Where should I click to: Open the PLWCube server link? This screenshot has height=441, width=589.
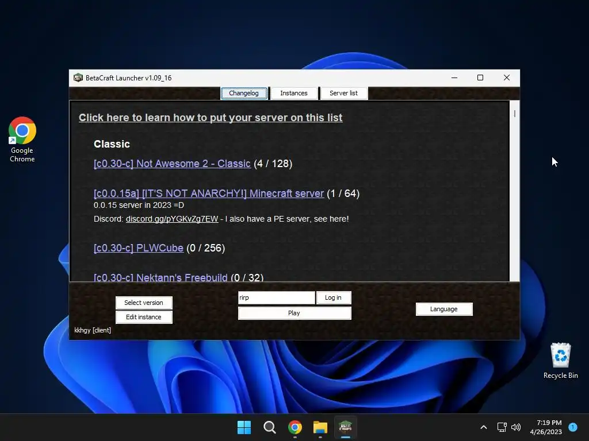pos(138,248)
